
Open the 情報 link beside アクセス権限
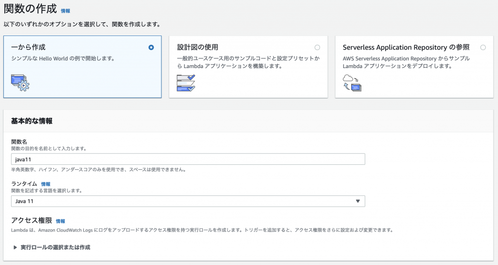(60, 221)
